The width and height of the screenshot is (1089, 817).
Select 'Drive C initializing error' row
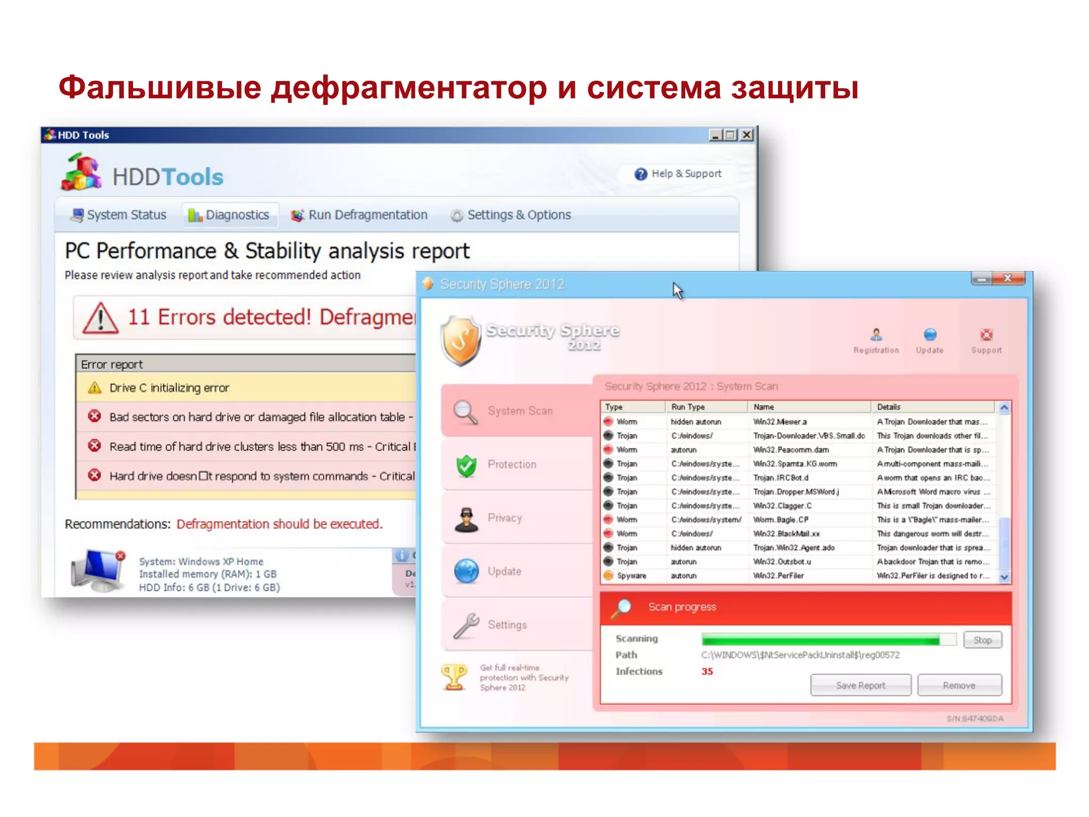(x=246, y=387)
